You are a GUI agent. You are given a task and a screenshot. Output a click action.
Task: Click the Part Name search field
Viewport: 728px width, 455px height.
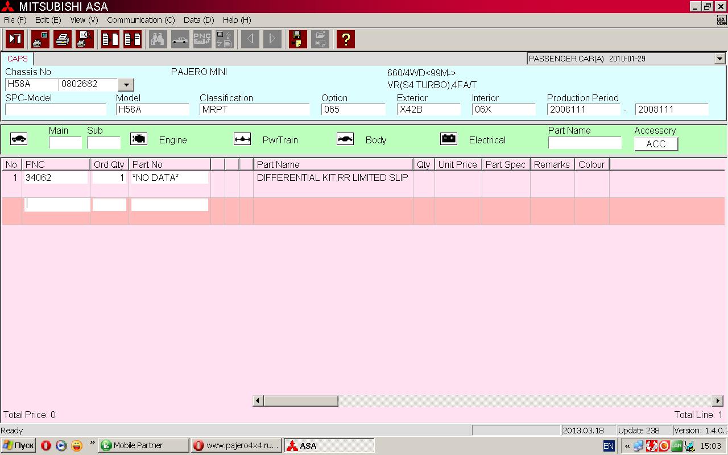click(585, 143)
